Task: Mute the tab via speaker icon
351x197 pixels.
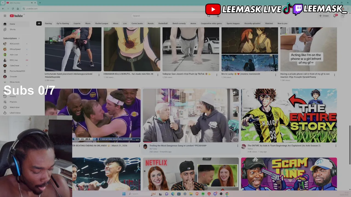Action: (x=32, y=3)
